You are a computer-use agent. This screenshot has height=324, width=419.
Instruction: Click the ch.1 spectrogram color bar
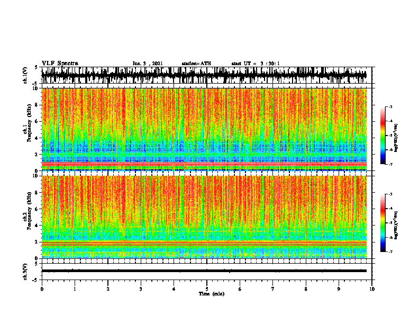coord(382,136)
